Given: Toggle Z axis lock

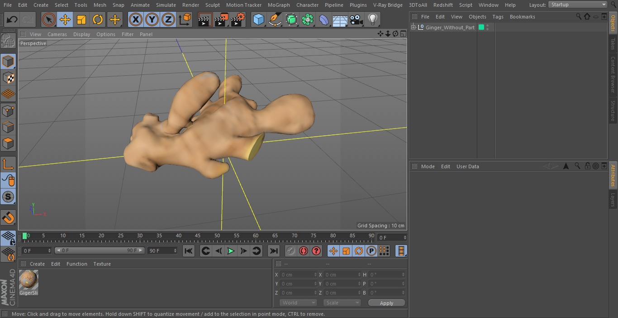Looking at the screenshot, I should [168, 19].
